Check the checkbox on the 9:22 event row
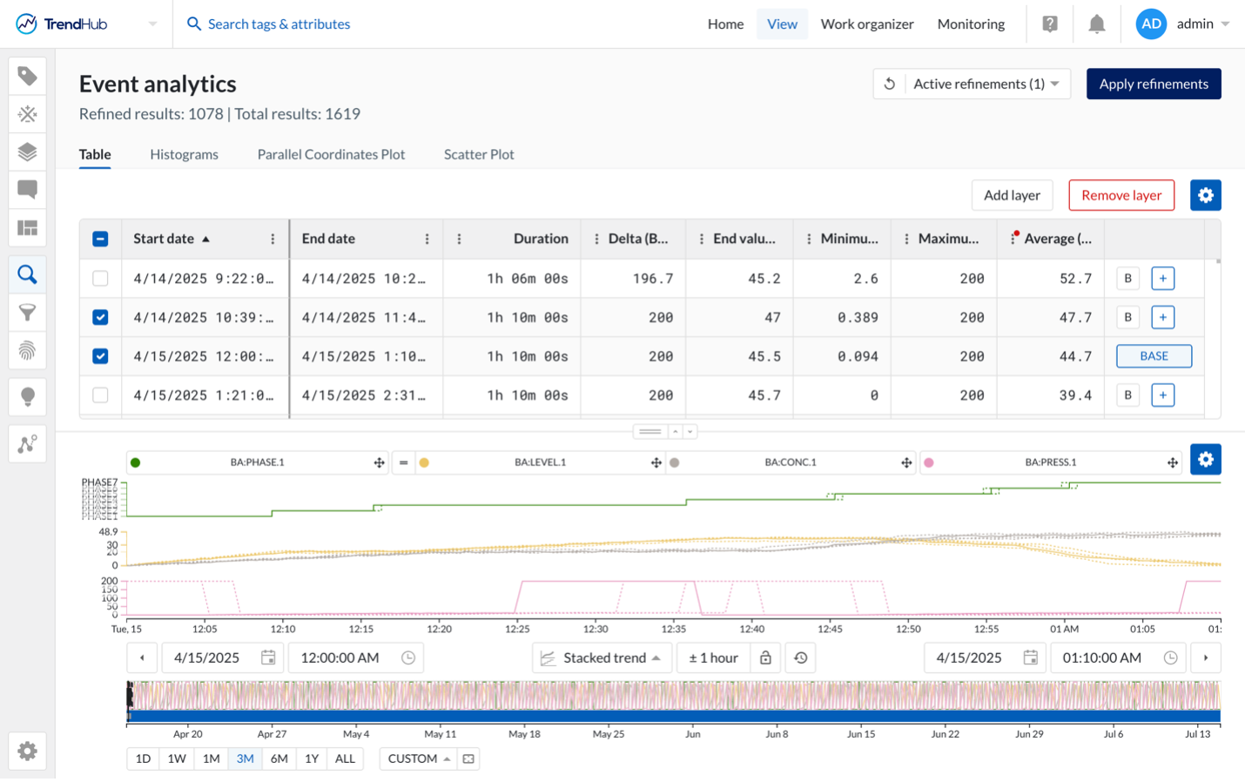1245x782 pixels. click(x=100, y=278)
